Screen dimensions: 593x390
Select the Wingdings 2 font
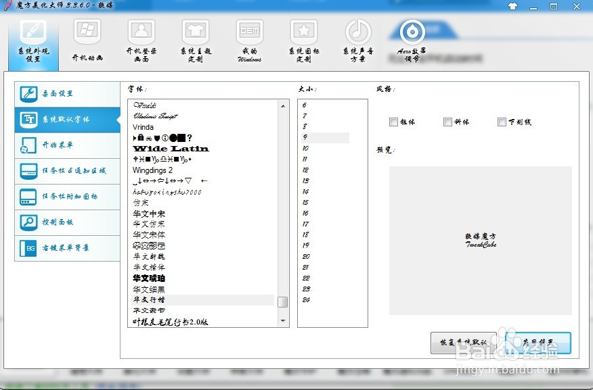click(x=154, y=170)
